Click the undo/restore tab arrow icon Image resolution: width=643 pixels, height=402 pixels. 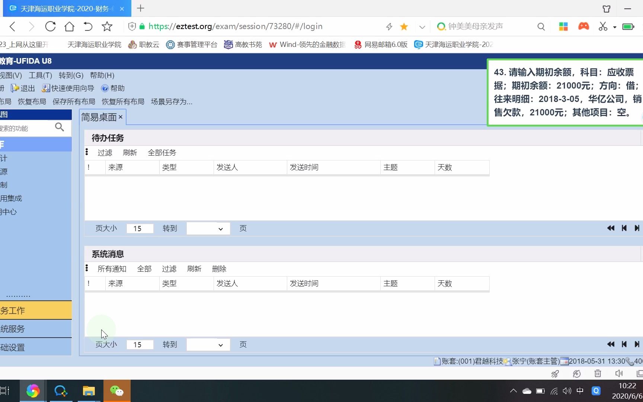pos(88,26)
